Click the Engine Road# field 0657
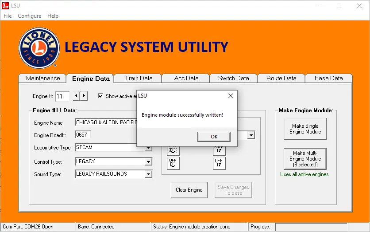370x232 pixels. 83,135
